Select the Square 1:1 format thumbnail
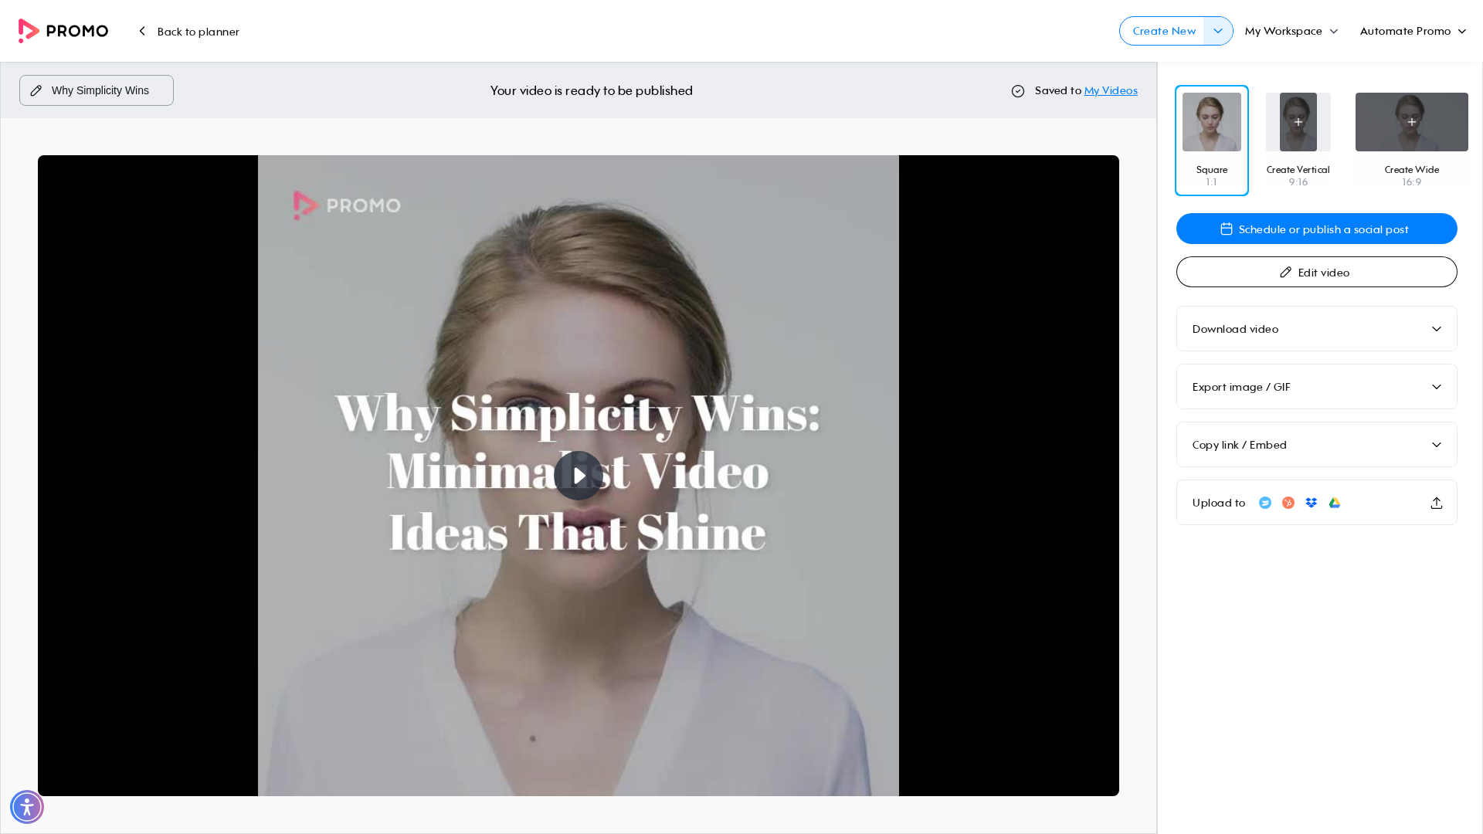Image resolution: width=1483 pixels, height=834 pixels. coord(1212,141)
